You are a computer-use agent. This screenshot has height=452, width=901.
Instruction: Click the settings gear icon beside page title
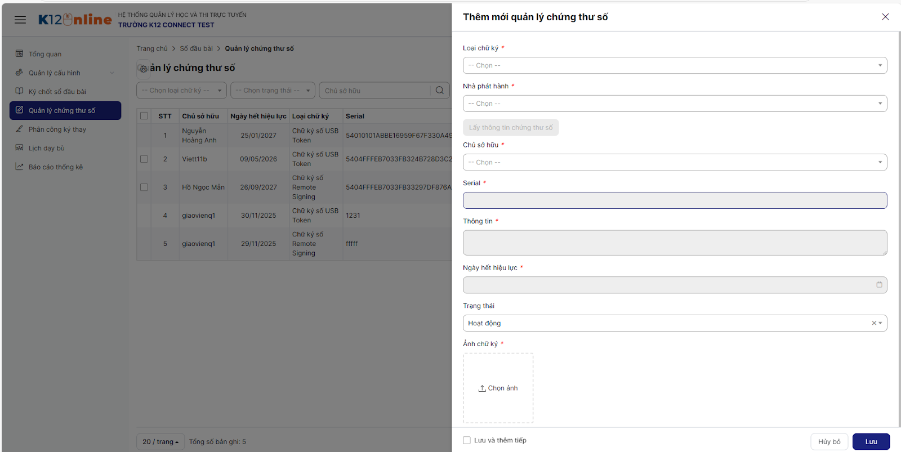[x=143, y=69]
